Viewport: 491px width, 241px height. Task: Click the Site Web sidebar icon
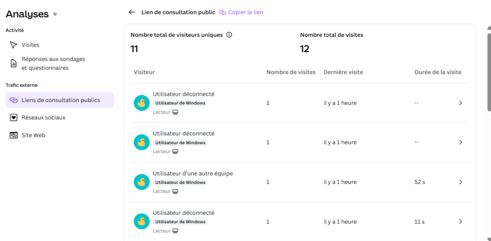pyautogui.click(x=13, y=135)
